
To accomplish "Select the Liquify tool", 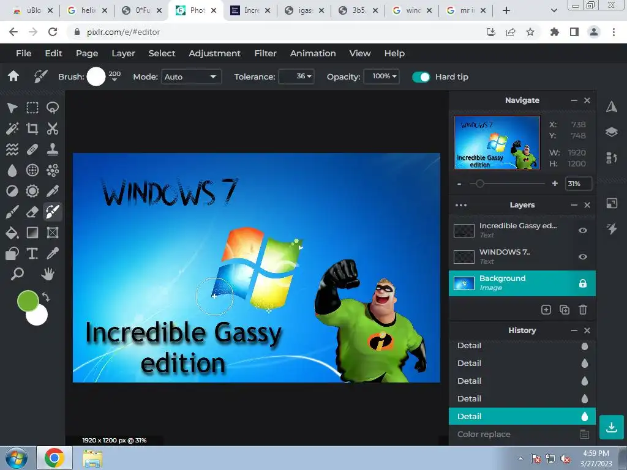I will pyautogui.click(x=12, y=149).
